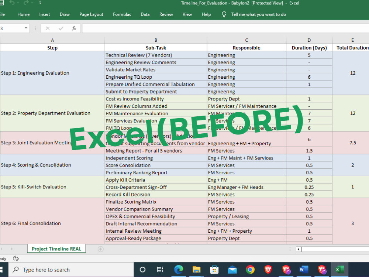Select cell Prepare Unified Commercial Tabulation
Image resolution: width=369 pixels, height=277 pixels.
(x=156, y=84)
